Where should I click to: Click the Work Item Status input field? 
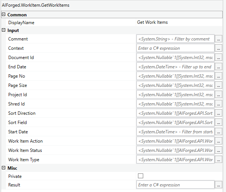pyautogui.click(x=175, y=150)
